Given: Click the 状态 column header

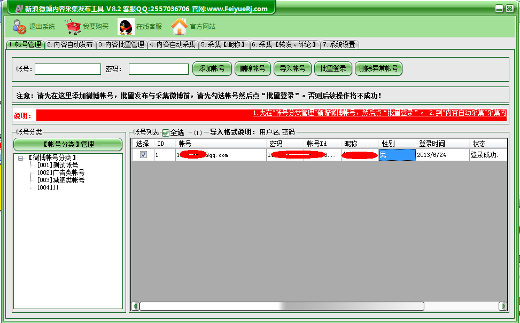Looking at the screenshot, I should (x=488, y=144).
